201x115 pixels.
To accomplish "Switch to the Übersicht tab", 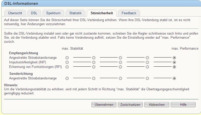I will [15, 13].
